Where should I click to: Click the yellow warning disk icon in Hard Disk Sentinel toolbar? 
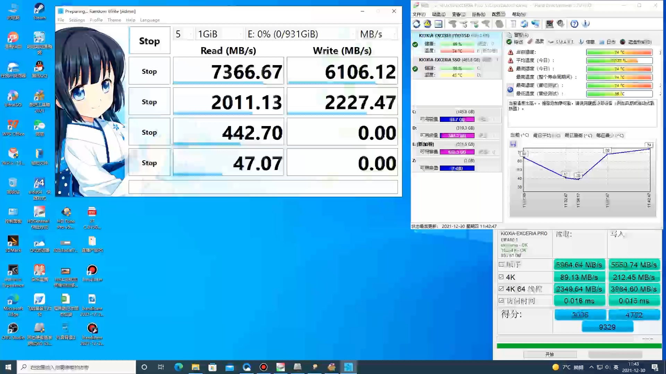coord(427,24)
